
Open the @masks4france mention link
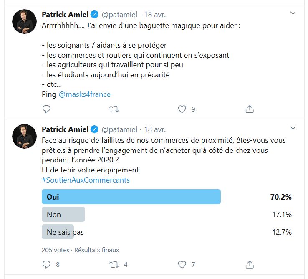click(84, 94)
